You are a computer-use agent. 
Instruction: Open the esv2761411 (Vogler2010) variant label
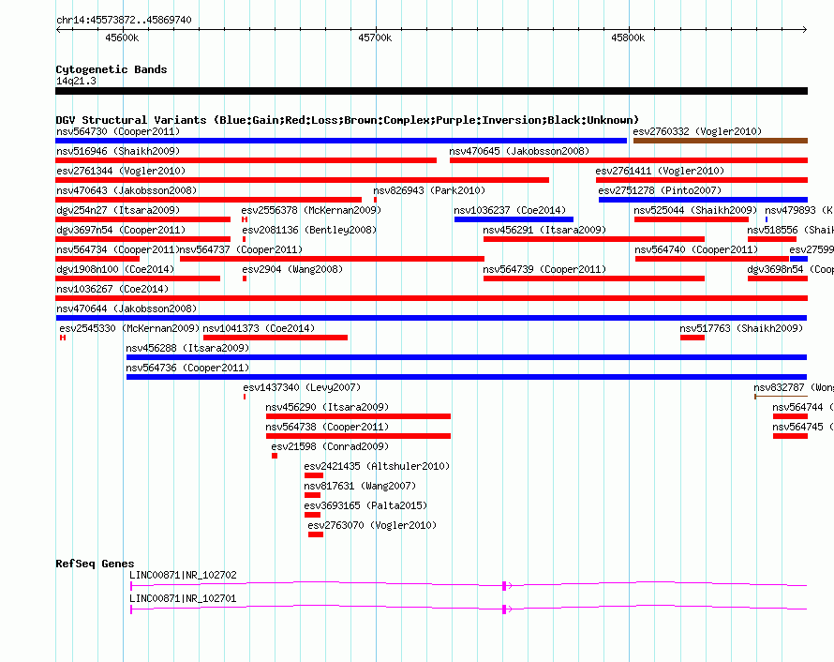tap(660, 171)
